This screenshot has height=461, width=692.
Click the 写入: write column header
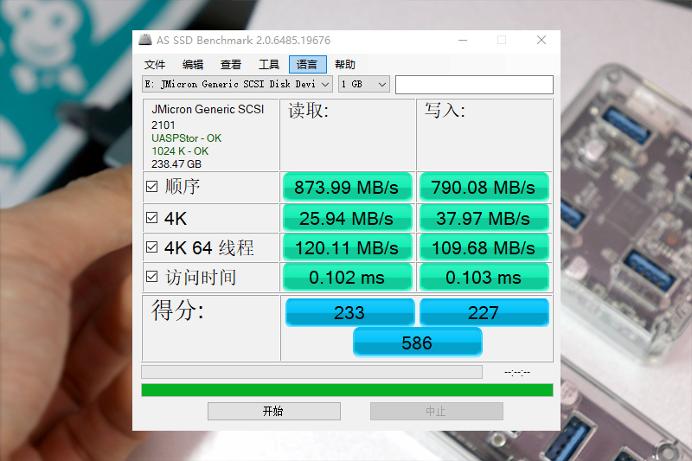pos(445,111)
